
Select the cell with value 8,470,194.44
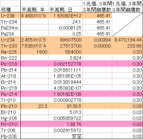coord(127,40)
